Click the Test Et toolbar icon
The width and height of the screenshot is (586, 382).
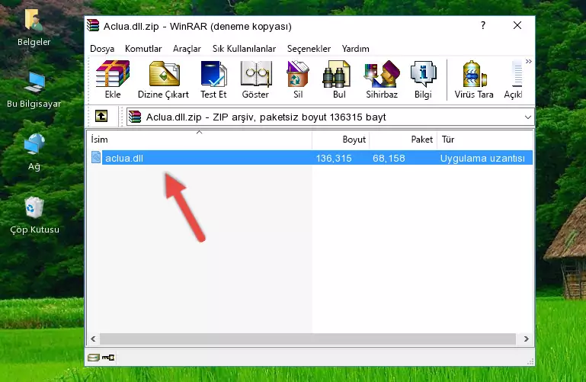point(213,79)
